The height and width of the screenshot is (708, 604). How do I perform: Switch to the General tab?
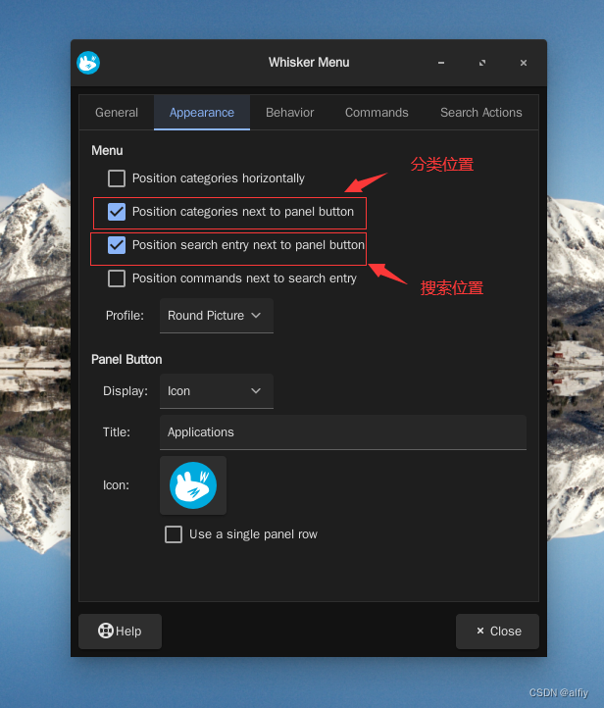pos(117,113)
